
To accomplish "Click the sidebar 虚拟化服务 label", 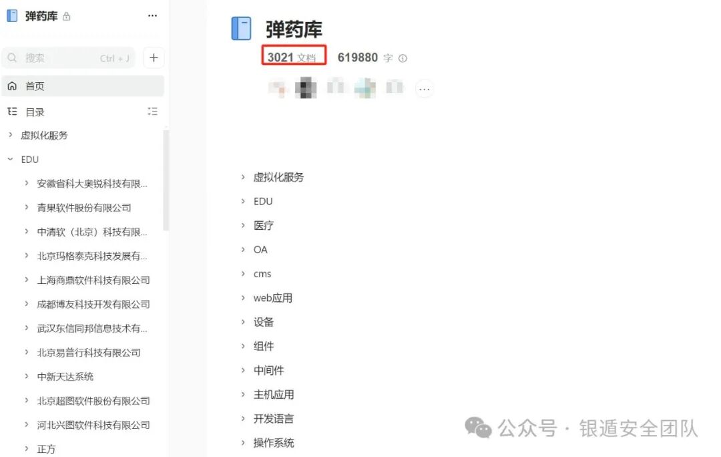I will point(44,136).
